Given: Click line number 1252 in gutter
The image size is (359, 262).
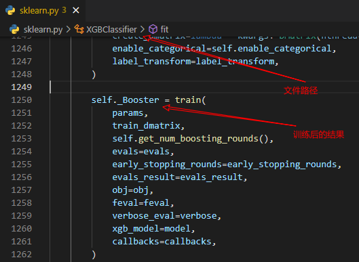Looking at the screenshot, I should coord(22,126).
